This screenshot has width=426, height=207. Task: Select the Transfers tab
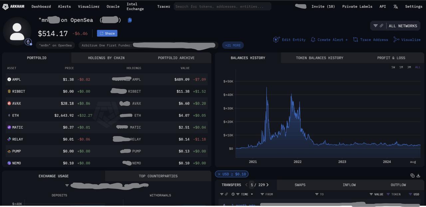point(231,185)
